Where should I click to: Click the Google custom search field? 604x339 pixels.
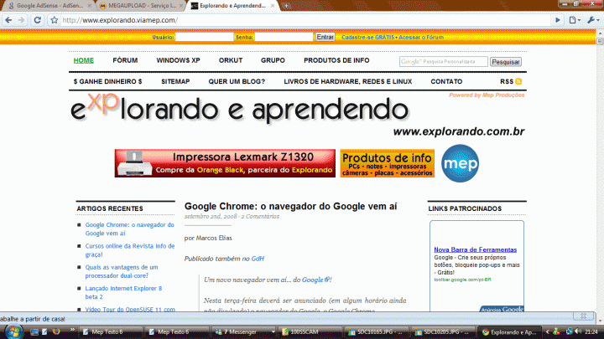[444, 61]
